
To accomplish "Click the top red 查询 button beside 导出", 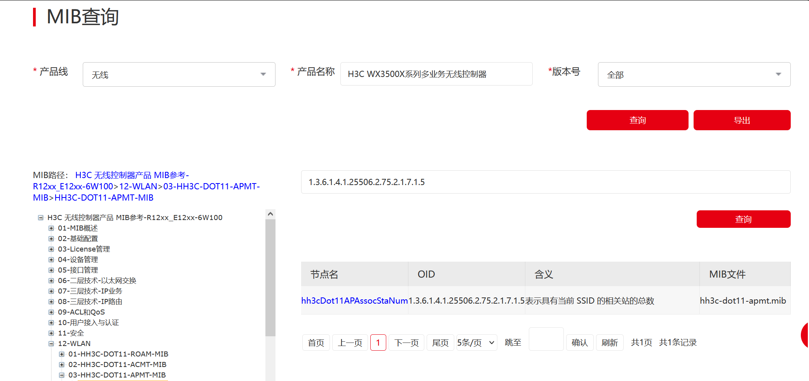I will (x=637, y=120).
